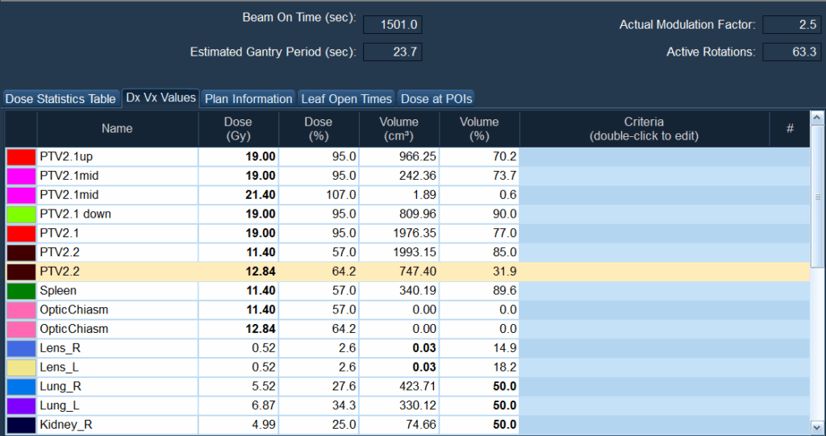Click the table scrollbar down arrow
826x436 pixels.
(x=817, y=427)
